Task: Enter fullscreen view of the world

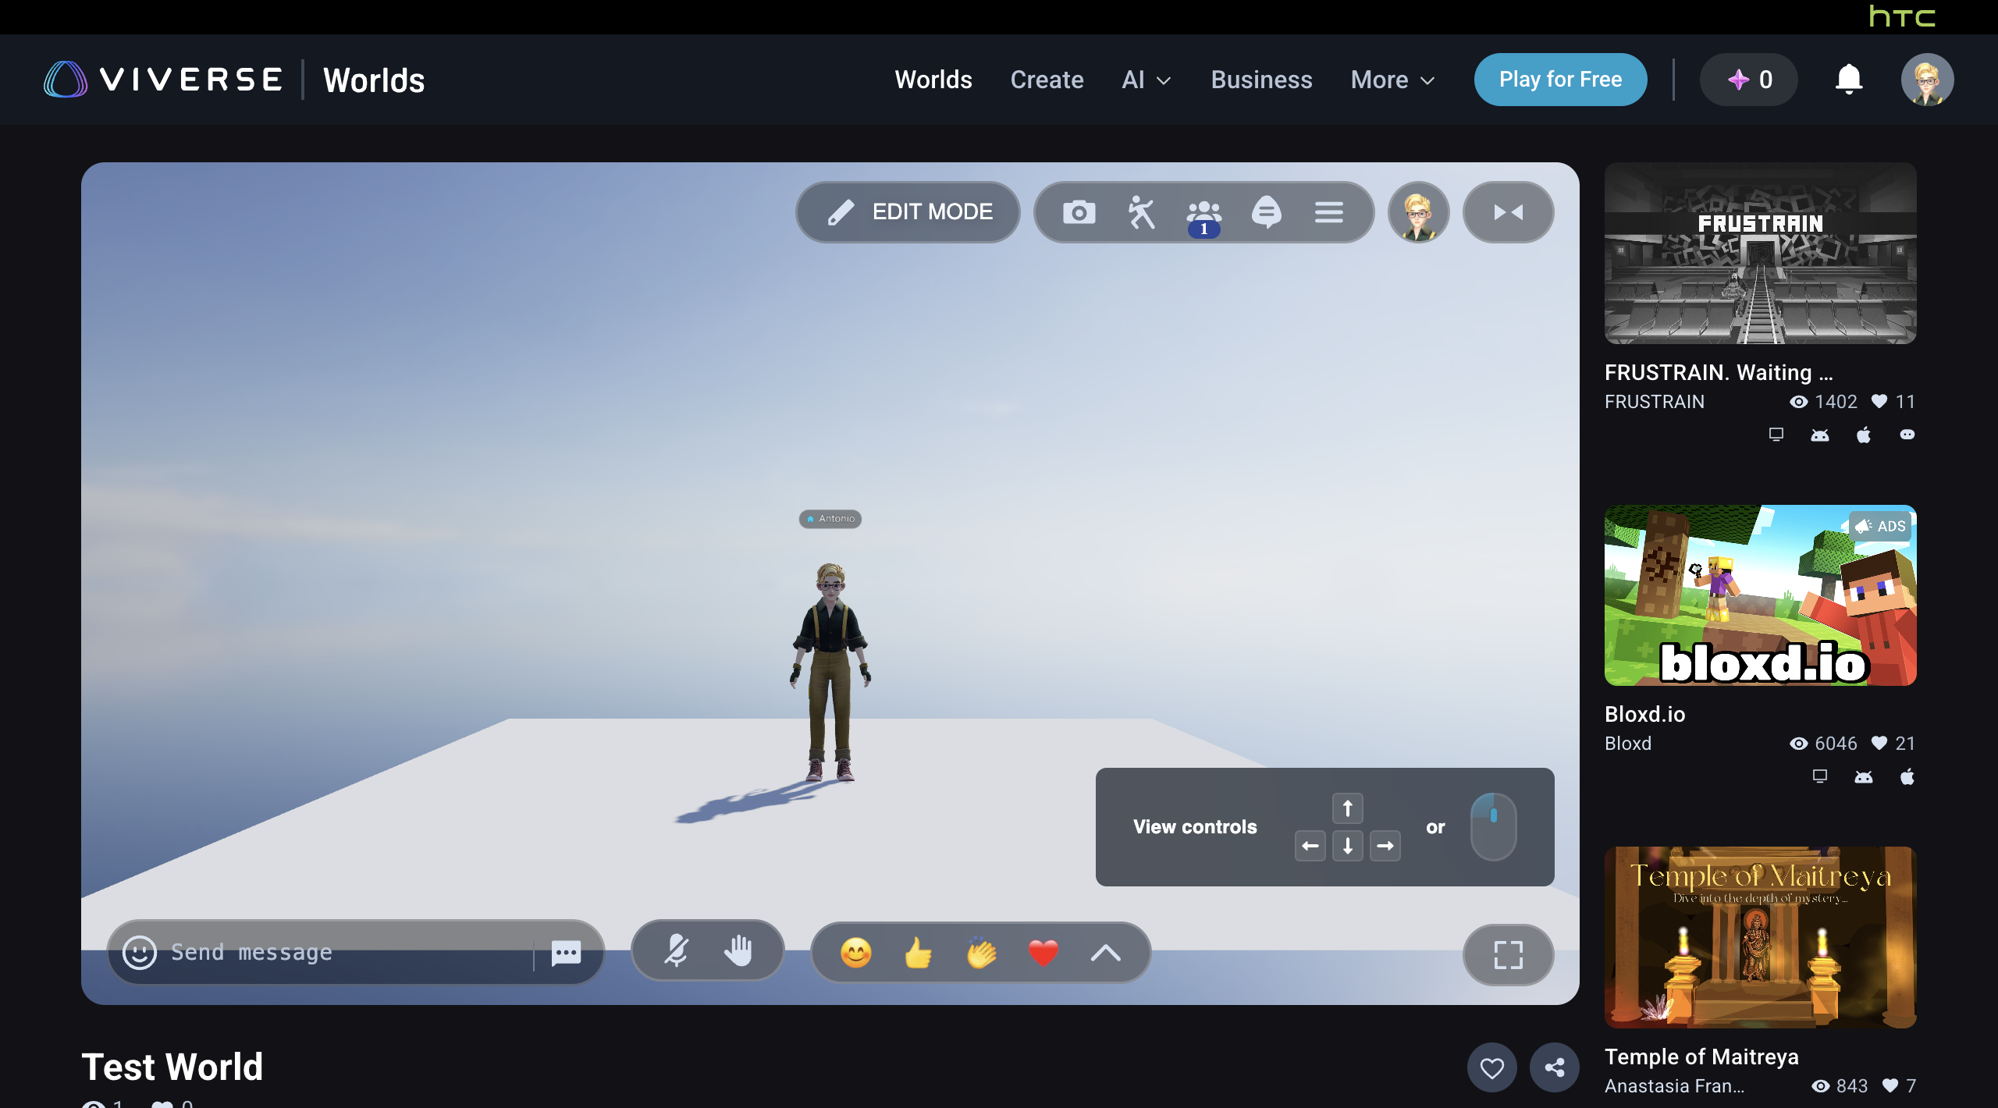Action: point(1508,954)
